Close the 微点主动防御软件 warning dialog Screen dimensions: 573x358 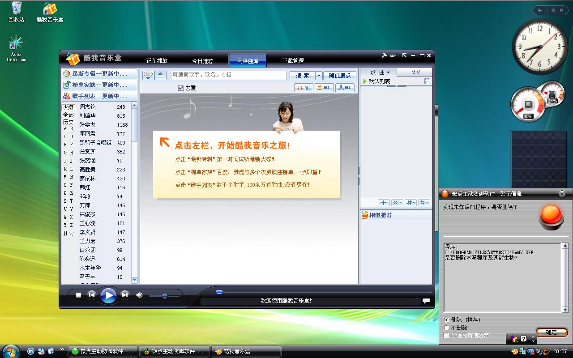[x=562, y=194]
